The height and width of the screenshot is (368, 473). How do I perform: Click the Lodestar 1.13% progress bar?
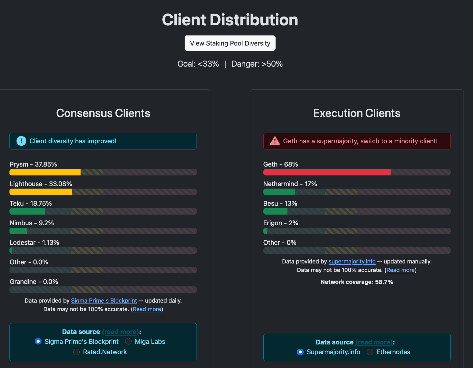click(103, 250)
